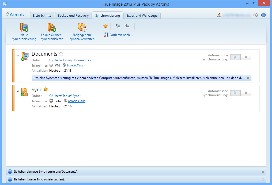This screenshot has height=185, width=272.
Task: Click the Documents title text
Action: click(44, 54)
